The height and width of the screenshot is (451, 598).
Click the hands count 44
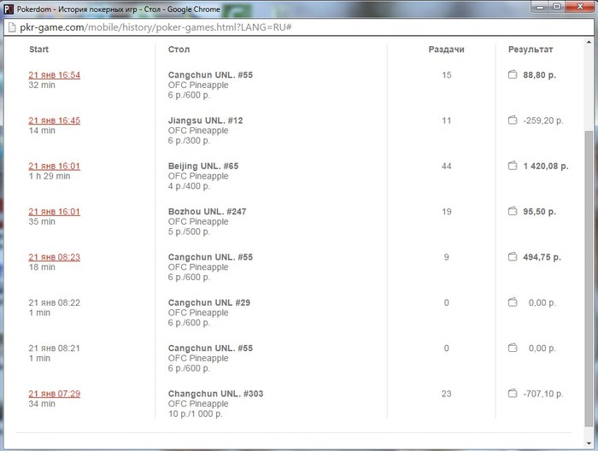click(x=446, y=167)
